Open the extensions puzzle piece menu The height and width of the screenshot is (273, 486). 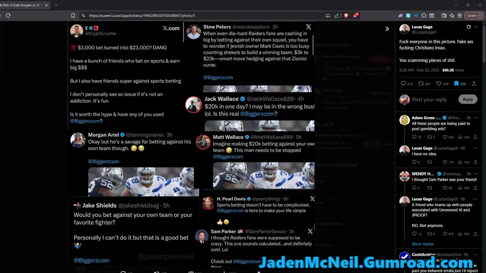coord(424,16)
